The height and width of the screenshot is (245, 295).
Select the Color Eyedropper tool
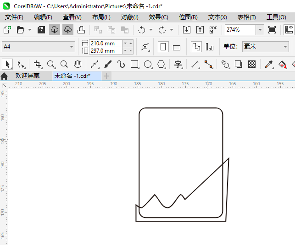point(269,64)
